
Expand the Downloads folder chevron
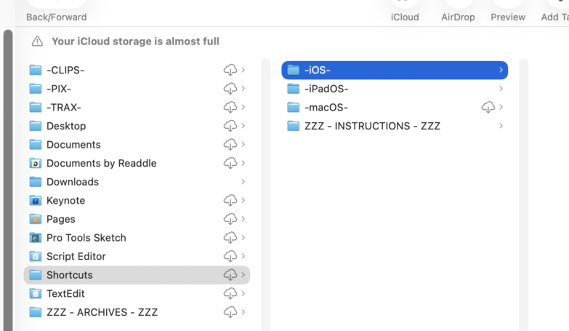point(243,182)
